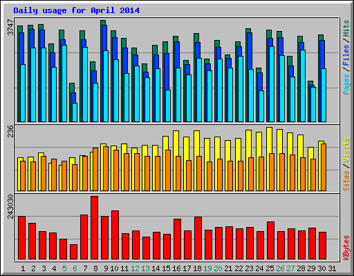Click the cyan Pages bar for day 5
Image resolution: width=354 pixels, height=276 pixels.
click(x=64, y=83)
